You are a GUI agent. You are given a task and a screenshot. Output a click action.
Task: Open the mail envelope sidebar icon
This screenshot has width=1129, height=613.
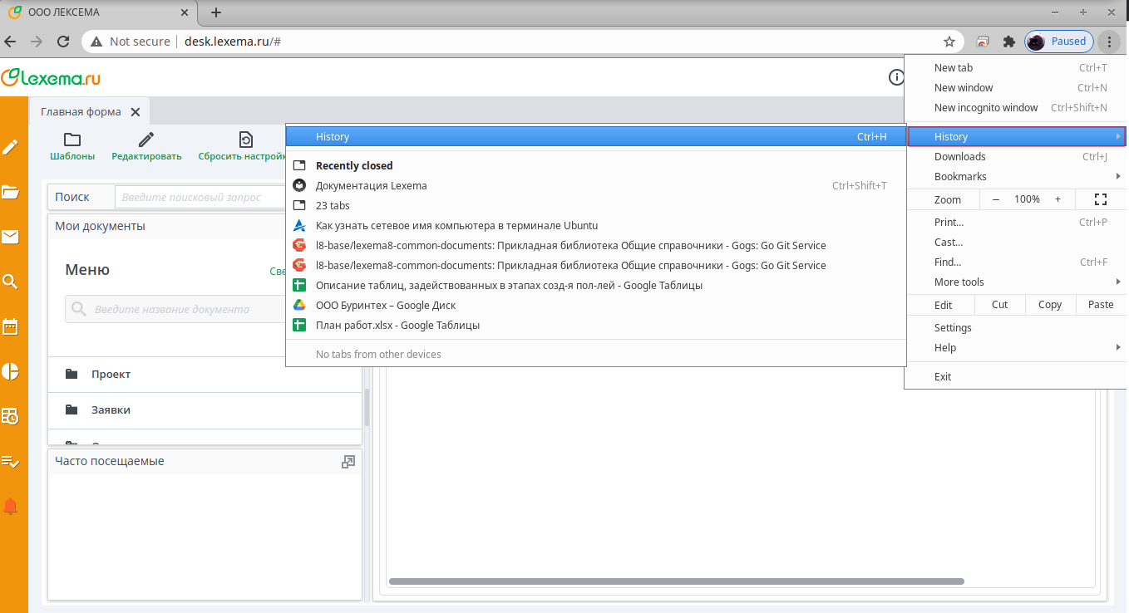11,237
